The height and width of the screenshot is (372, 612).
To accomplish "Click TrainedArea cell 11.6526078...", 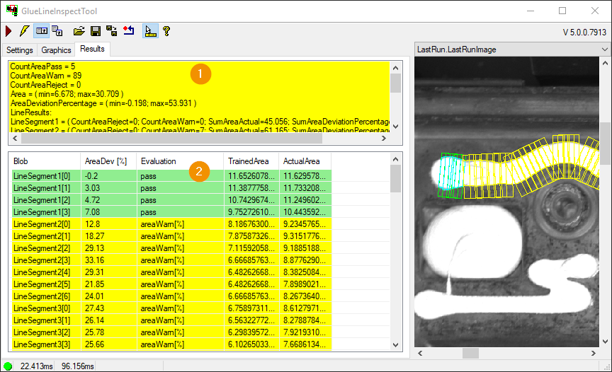I will click(x=251, y=176).
